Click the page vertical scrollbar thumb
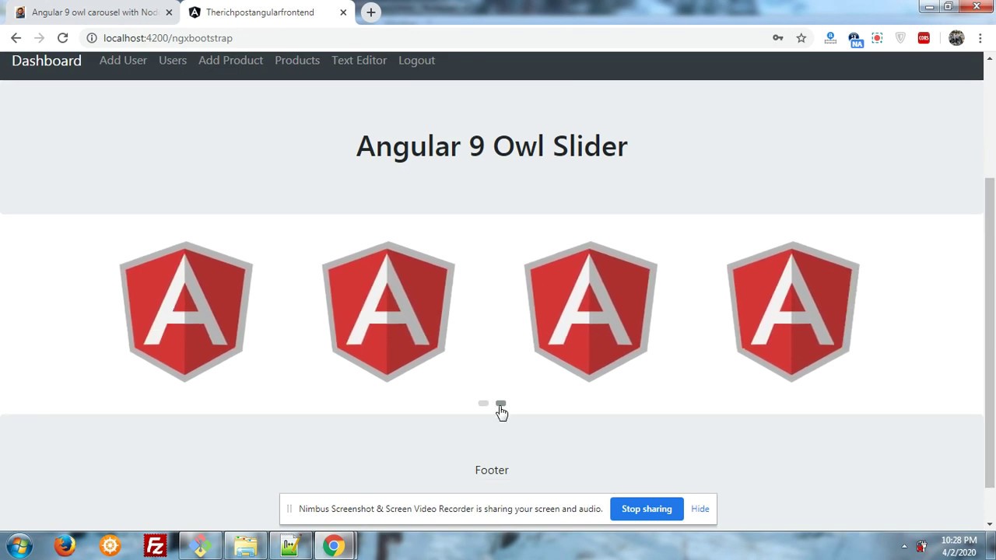 point(990,333)
